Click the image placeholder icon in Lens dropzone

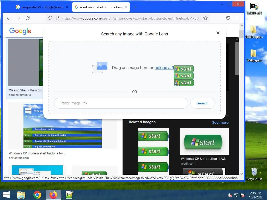(100, 67)
